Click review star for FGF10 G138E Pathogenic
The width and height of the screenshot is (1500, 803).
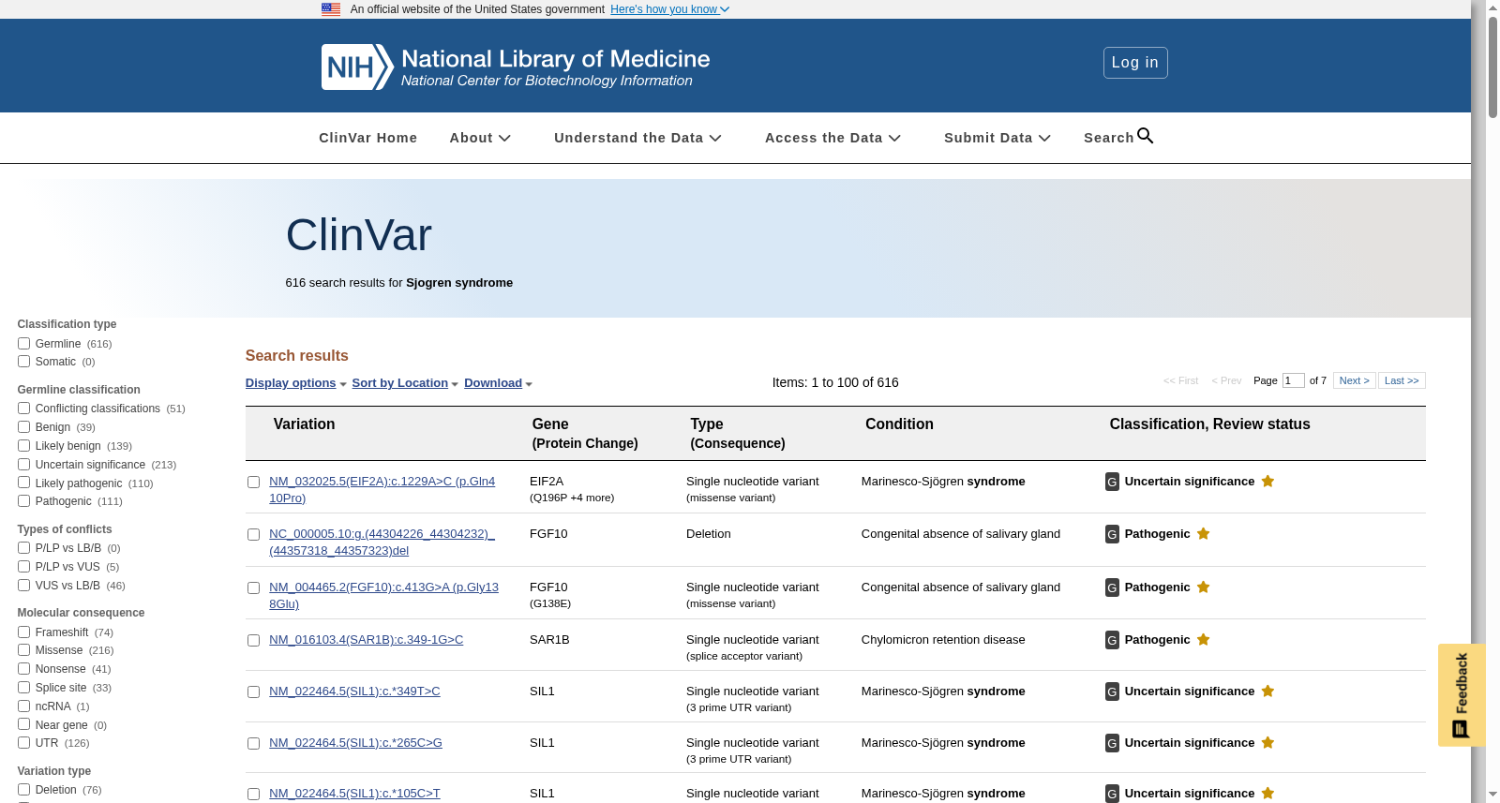[x=1204, y=587]
